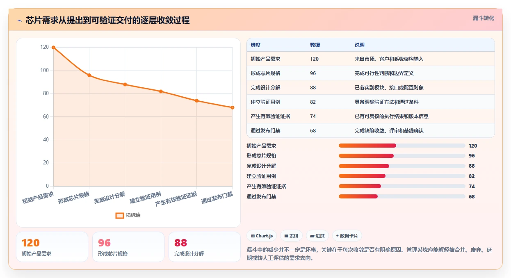511x278 pixels.
Task: Click description 来自市场、客户和系统架构输入
Action: click(x=389, y=59)
